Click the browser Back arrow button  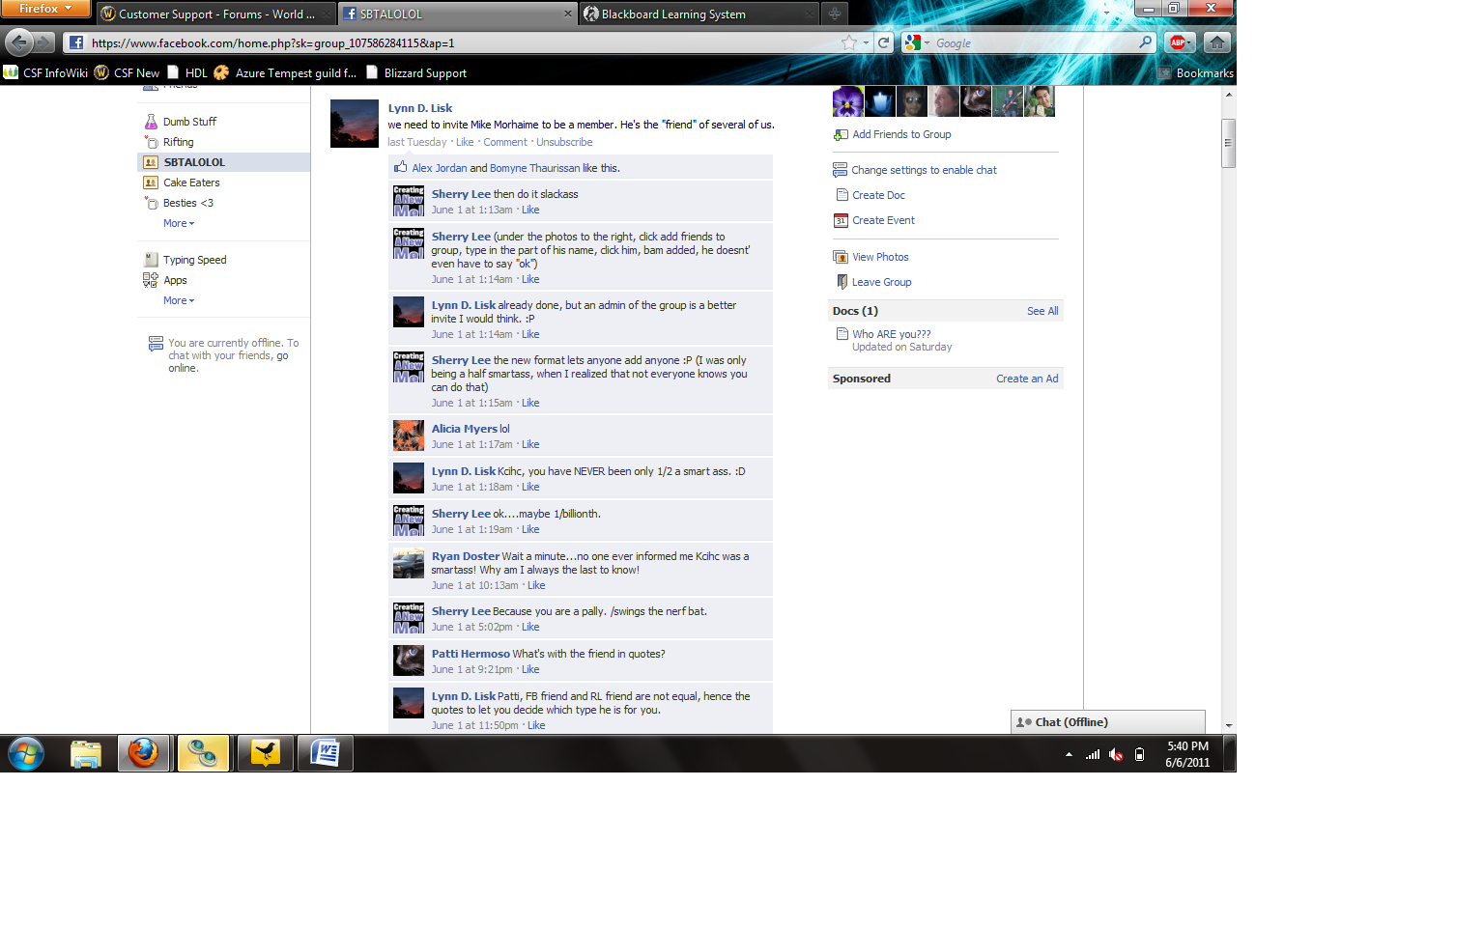[19, 42]
